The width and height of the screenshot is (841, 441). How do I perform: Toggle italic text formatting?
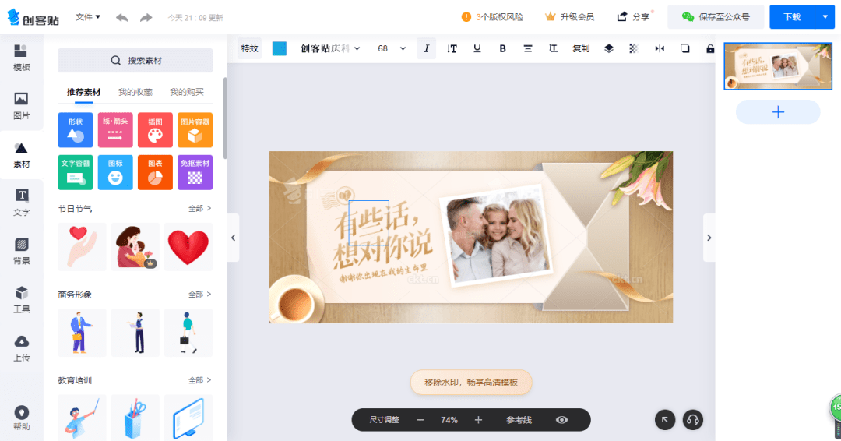click(x=427, y=48)
